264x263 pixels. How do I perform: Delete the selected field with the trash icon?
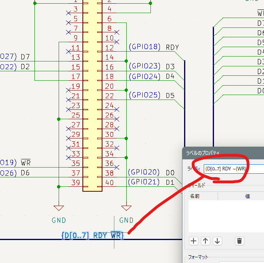(239, 241)
